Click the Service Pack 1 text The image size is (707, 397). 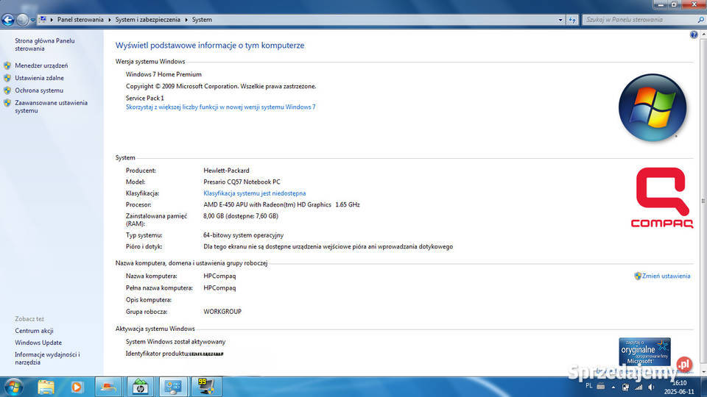point(145,98)
